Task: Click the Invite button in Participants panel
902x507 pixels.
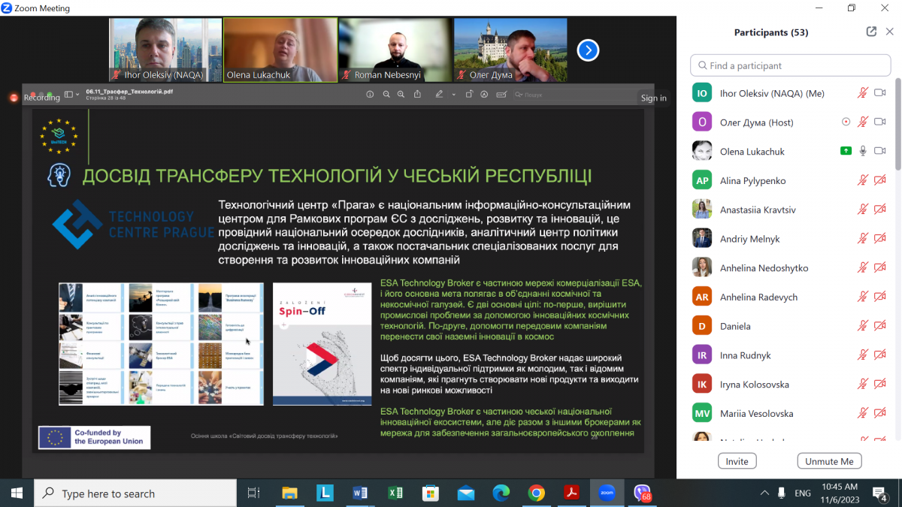Action: tap(737, 460)
